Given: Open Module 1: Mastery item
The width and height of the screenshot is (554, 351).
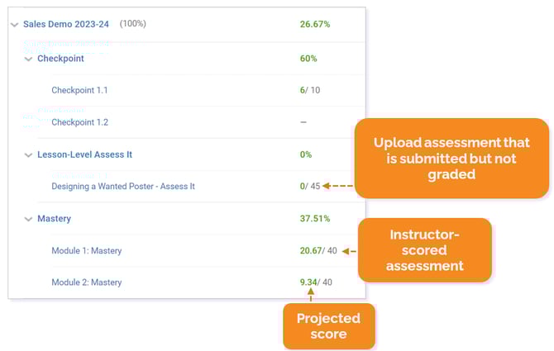Looking at the screenshot, I should (86, 251).
